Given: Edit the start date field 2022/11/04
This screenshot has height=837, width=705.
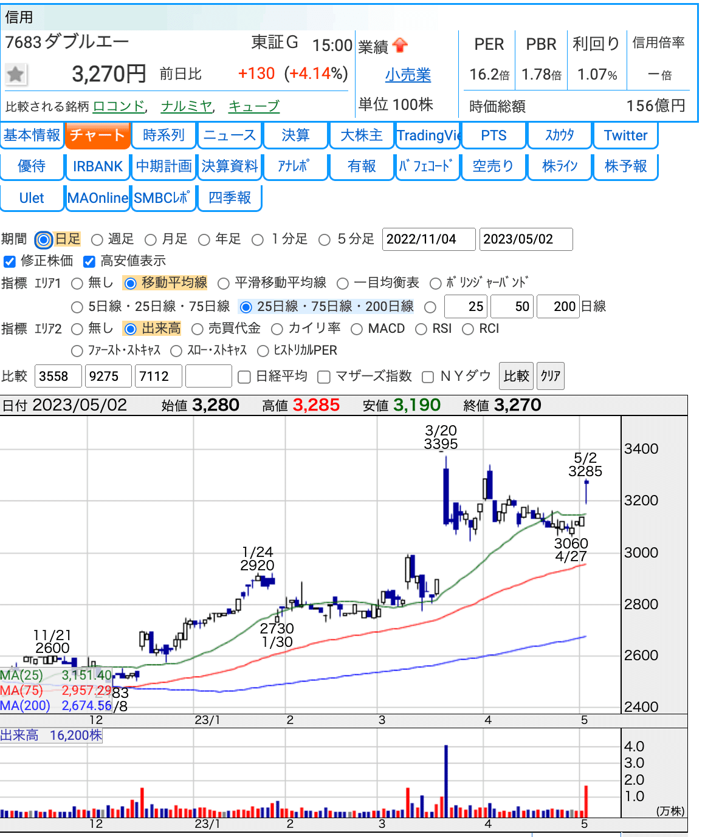Looking at the screenshot, I should click(x=428, y=239).
